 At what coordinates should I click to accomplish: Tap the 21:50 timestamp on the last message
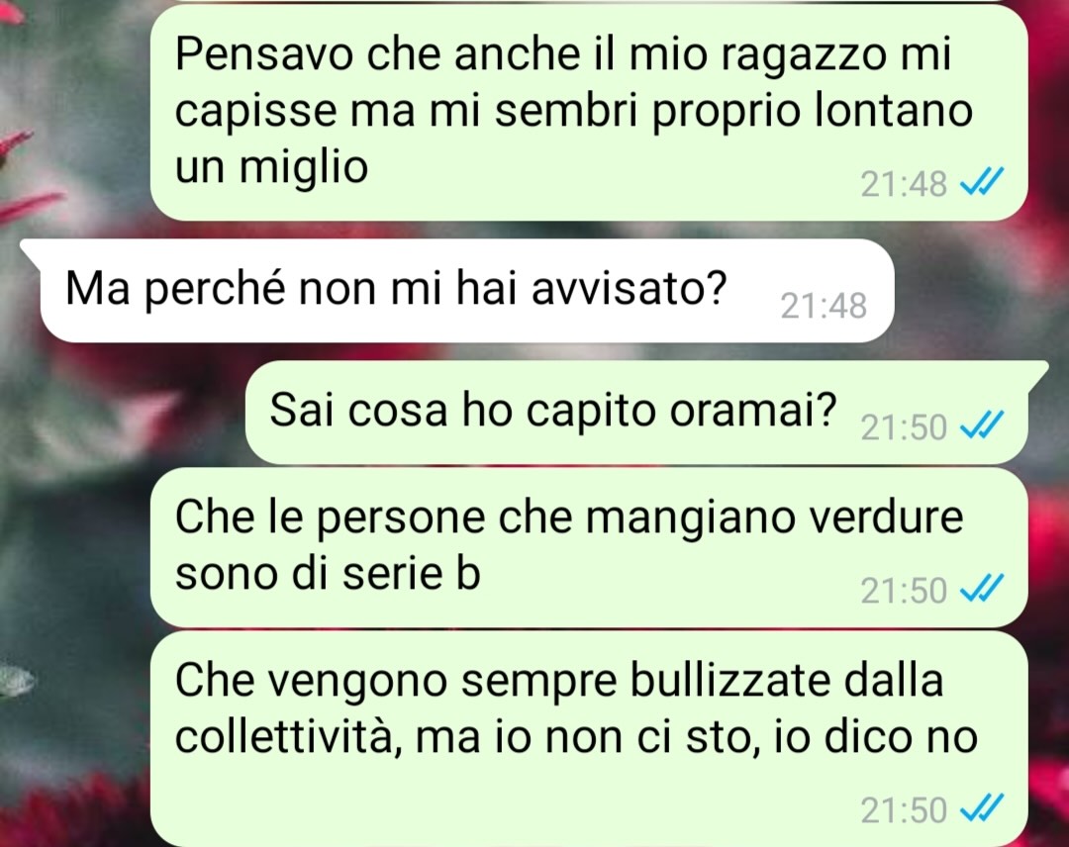tap(904, 811)
